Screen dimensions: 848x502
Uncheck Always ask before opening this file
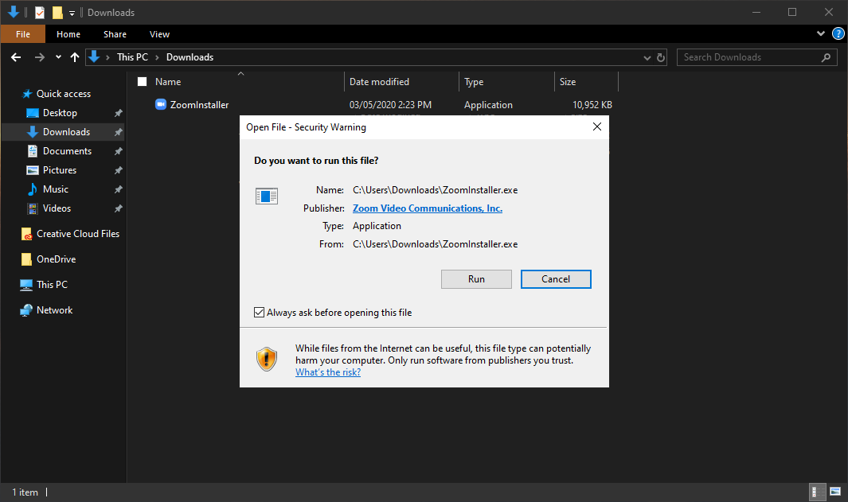tap(259, 313)
